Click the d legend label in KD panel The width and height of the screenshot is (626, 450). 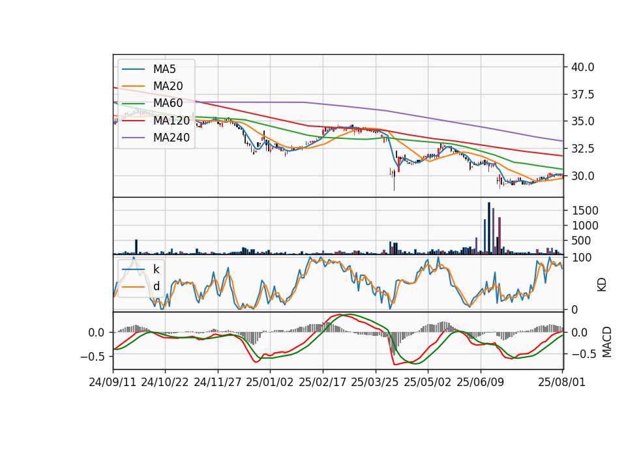click(156, 286)
